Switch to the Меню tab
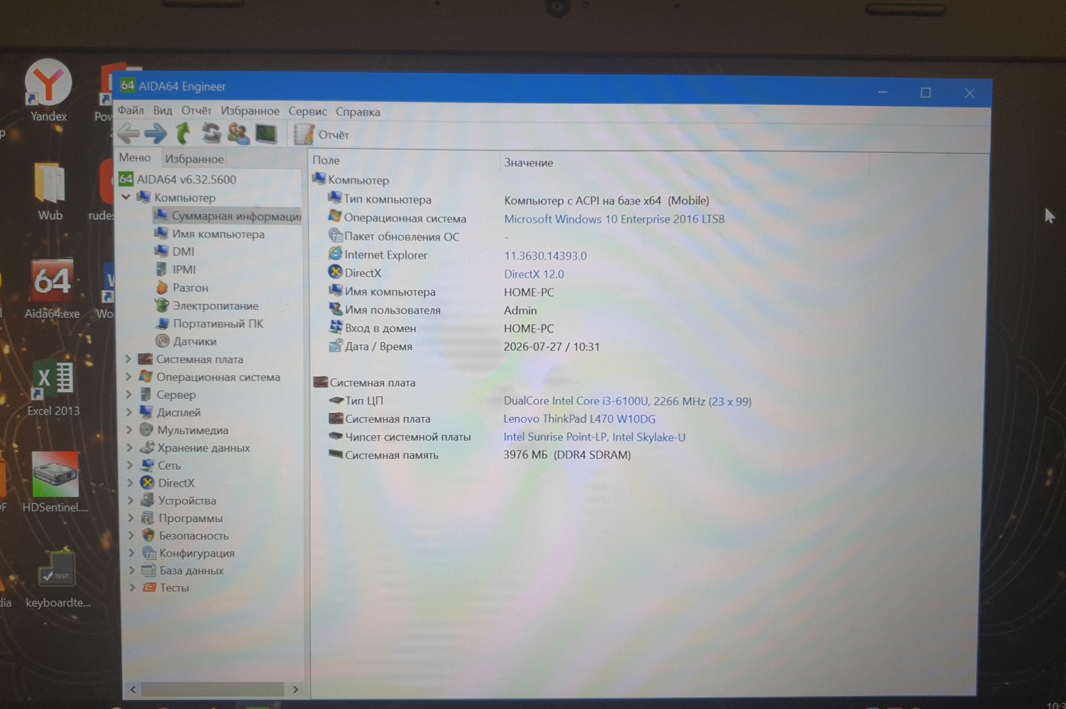 point(135,158)
